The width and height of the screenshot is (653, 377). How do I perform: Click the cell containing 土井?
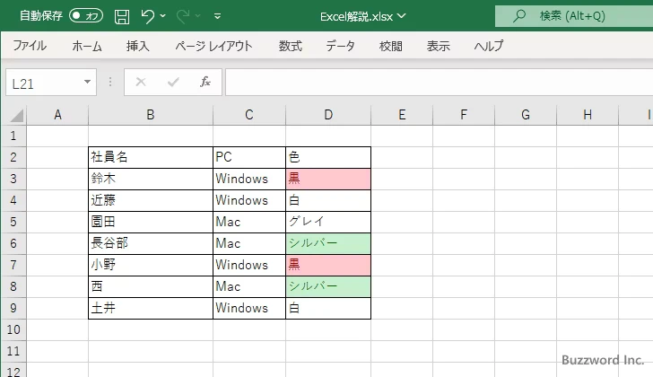point(151,308)
